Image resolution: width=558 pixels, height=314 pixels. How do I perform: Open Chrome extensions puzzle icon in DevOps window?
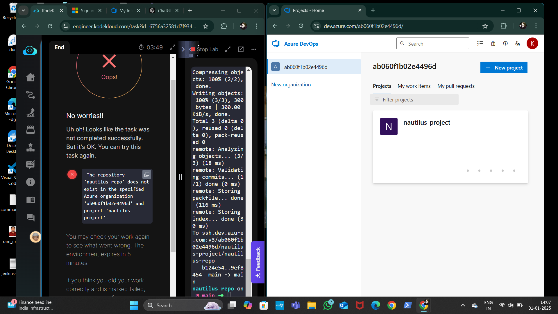coord(504,26)
